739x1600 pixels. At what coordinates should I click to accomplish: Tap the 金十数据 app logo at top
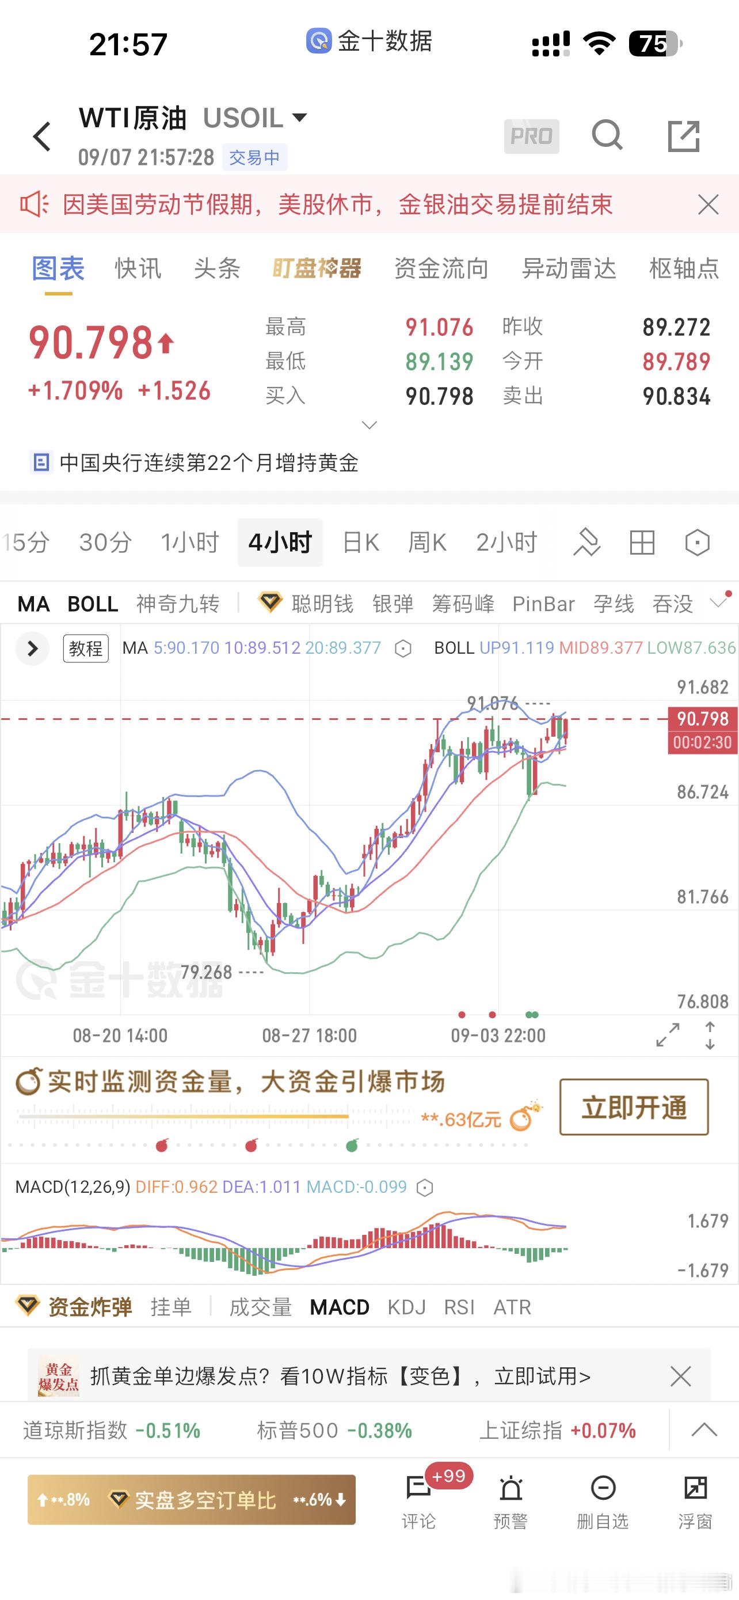coord(319,41)
